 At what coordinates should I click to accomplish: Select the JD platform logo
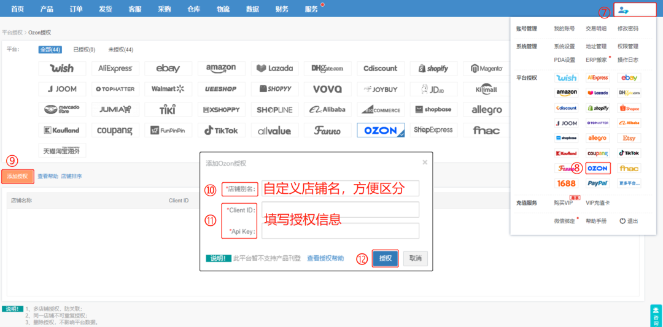433,89
